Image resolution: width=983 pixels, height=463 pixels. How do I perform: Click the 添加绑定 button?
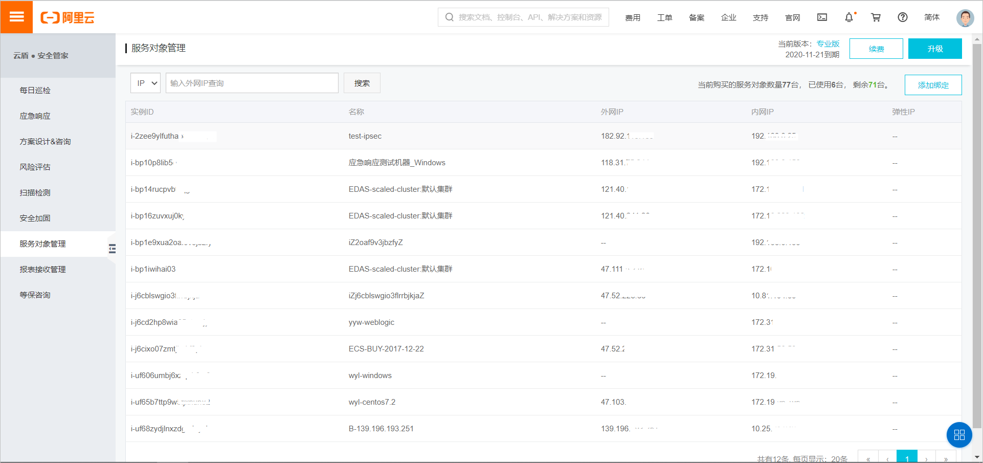coord(933,85)
